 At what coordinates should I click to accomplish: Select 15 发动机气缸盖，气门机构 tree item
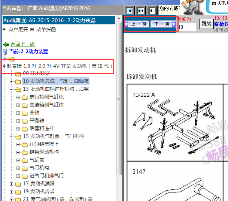[54, 136]
